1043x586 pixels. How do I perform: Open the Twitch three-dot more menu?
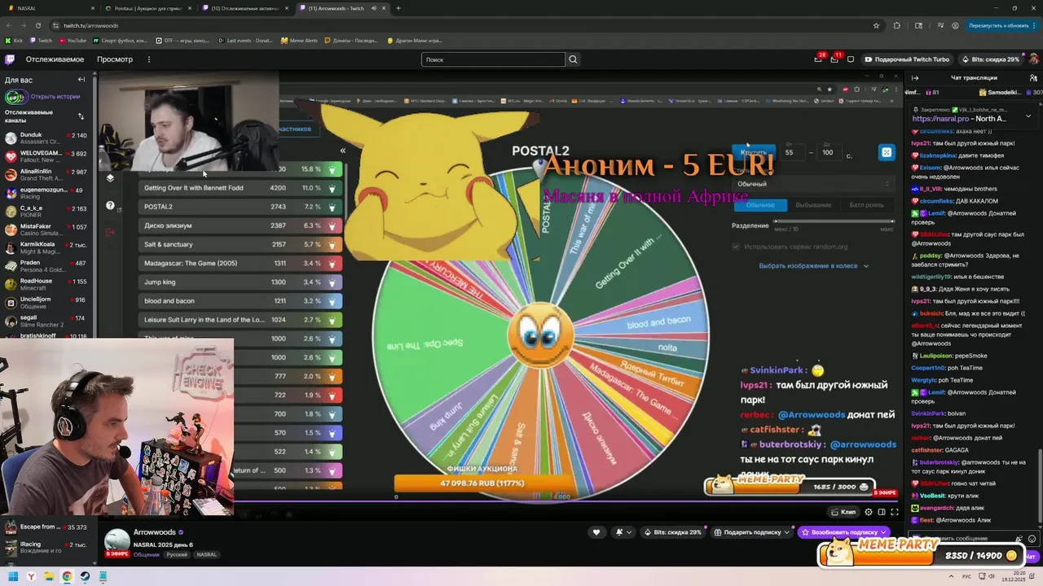click(148, 59)
